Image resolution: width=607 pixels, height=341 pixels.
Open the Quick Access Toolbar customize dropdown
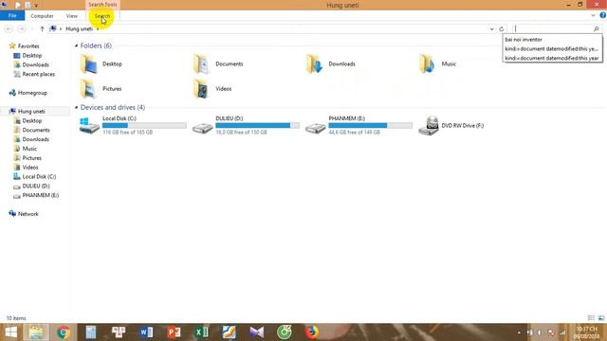(36, 6)
